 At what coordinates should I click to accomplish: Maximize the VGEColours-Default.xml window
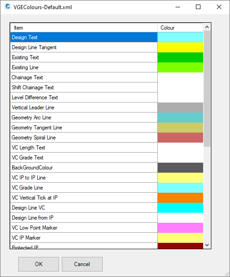(198, 7)
